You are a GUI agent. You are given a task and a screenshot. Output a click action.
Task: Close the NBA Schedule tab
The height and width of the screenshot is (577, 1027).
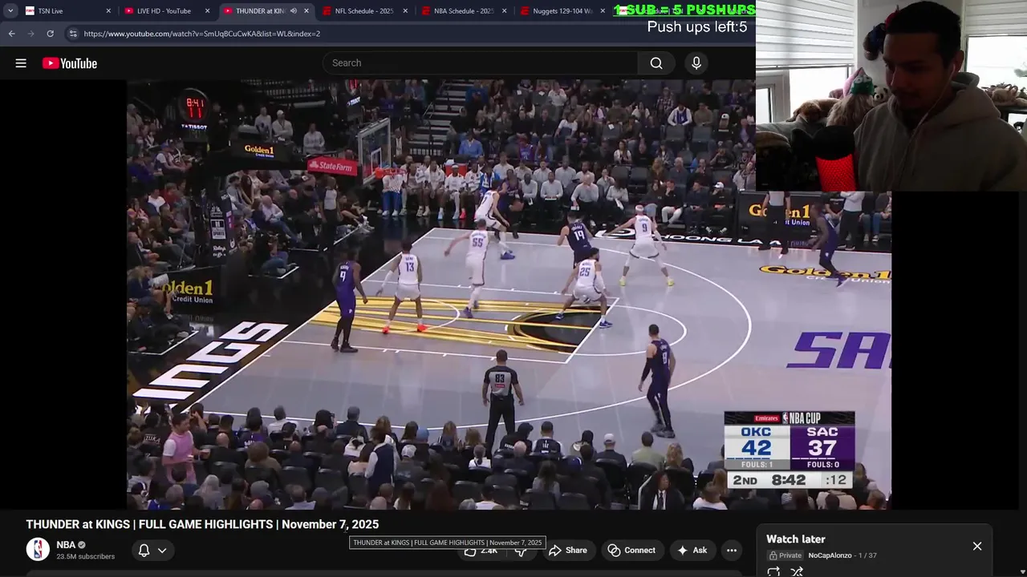[x=504, y=11]
